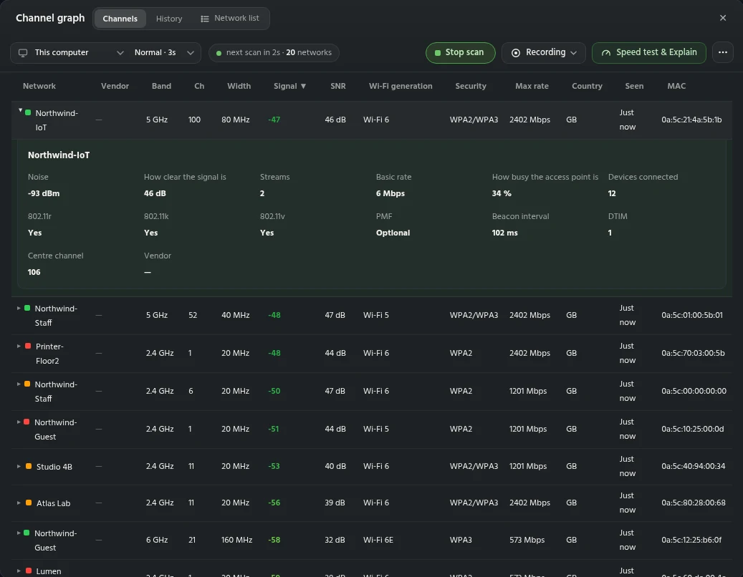Click the next scan status indicator

pos(274,52)
